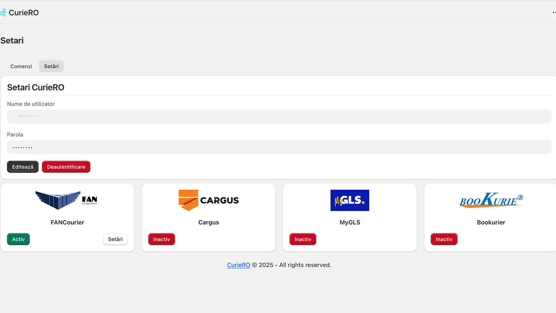This screenshot has height=313, width=556.
Task: Open the three-dot more options menu
Action: click(x=554, y=13)
